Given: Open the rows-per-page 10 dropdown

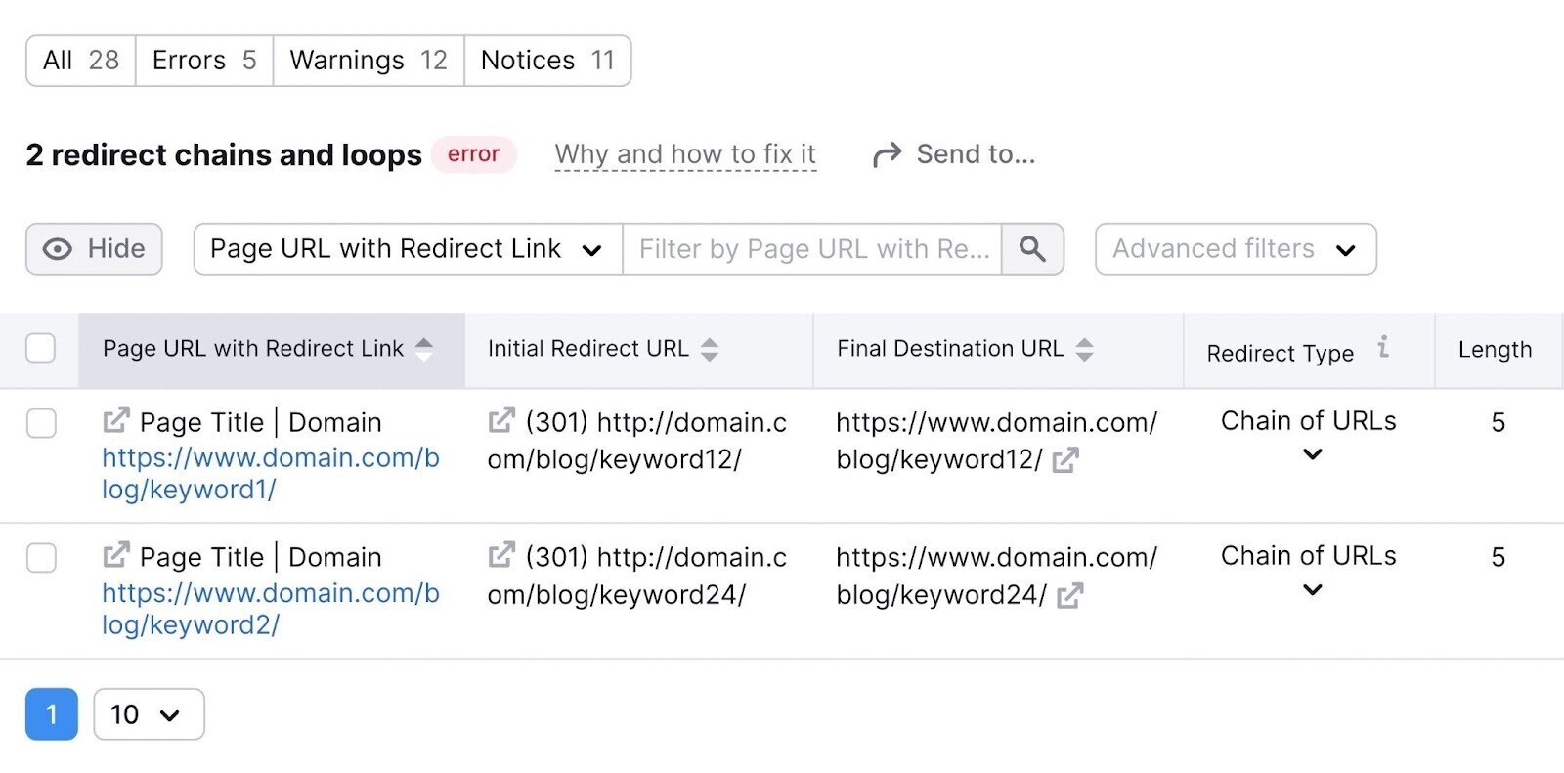Looking at the screenshot, I should (x=148, y=714).
